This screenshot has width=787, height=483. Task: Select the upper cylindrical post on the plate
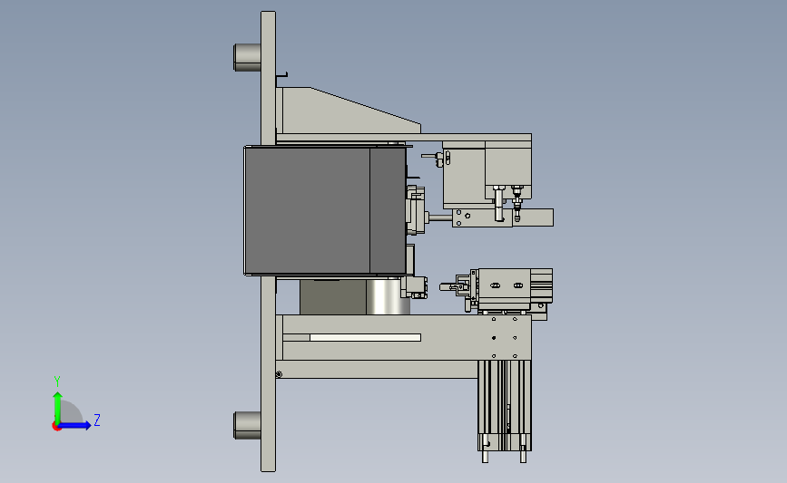(x=247, y=57)
